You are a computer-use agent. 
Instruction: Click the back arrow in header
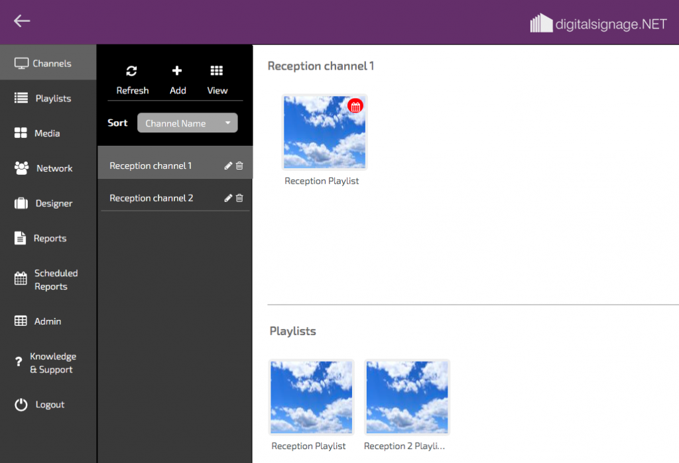pyautogui.click(x=22, y=21)
